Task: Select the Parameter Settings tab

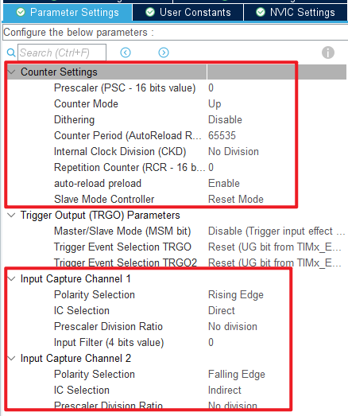Action: (68, 12)
